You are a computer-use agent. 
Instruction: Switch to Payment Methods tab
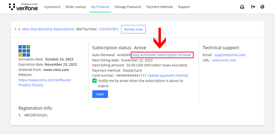[159, 7]
